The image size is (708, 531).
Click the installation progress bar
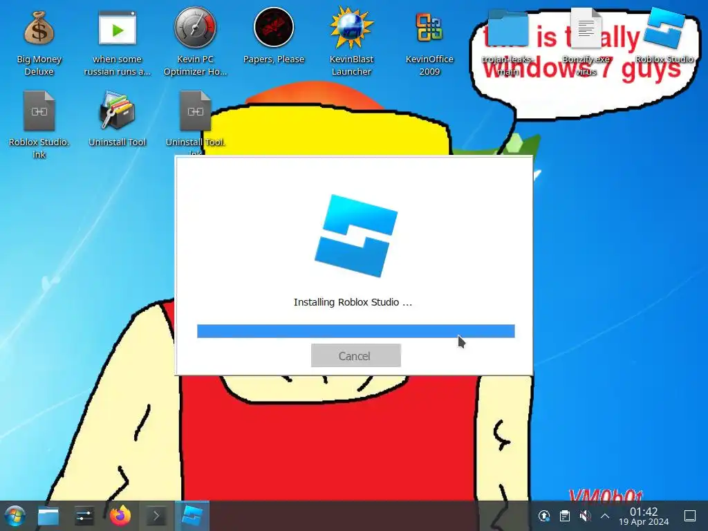(356, 331)
